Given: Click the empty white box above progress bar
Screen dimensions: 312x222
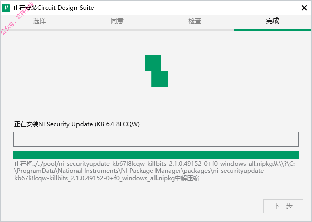Looking at the screenshot, I should point(156,139).
